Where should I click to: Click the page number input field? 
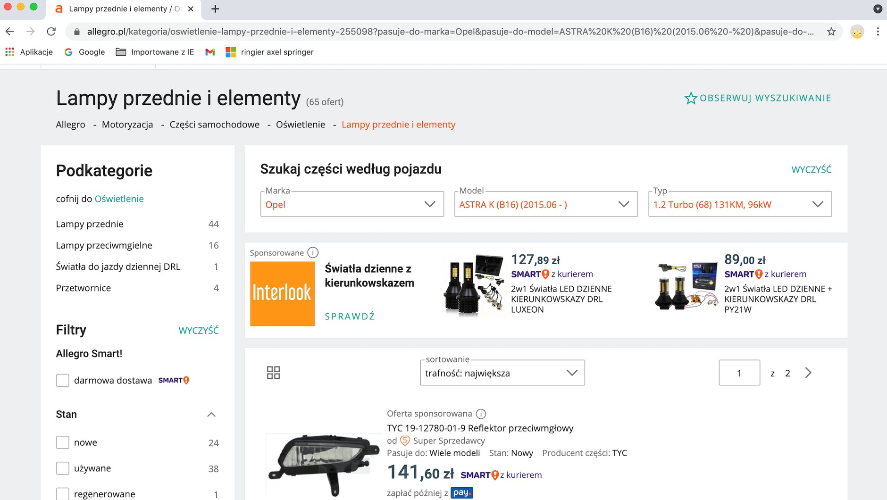(739, 373)
